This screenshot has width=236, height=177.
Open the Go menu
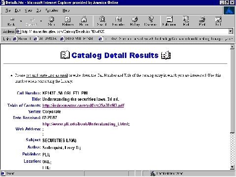pos(39,10)
